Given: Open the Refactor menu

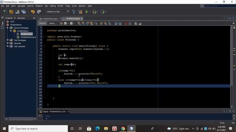Looking at the screenshot, I should [39, 6].
